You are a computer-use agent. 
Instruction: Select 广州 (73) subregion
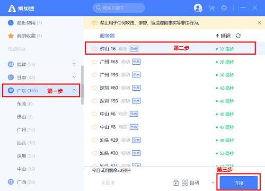[x=26, y=130]
